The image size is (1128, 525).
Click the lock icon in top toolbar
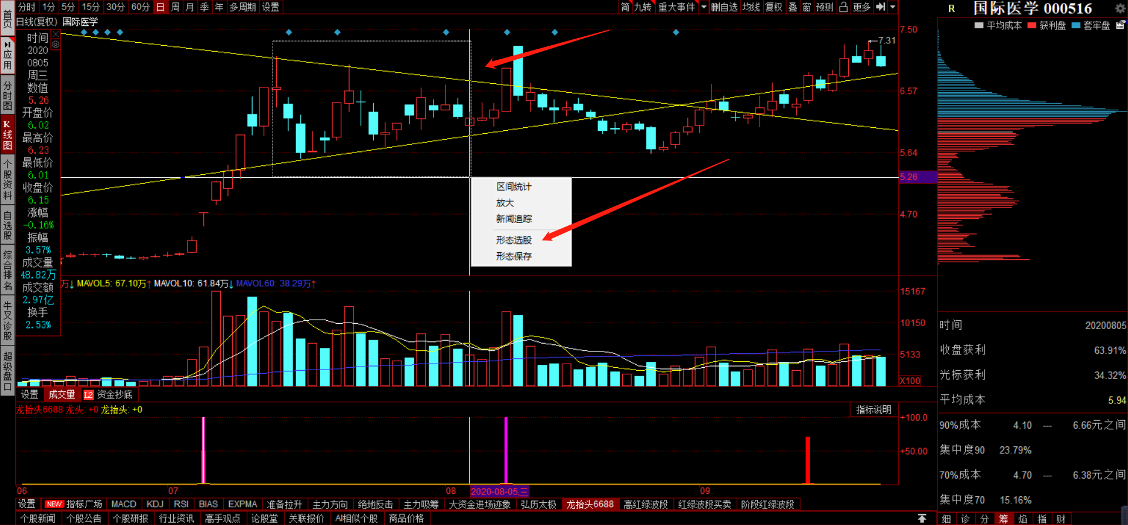843,7
